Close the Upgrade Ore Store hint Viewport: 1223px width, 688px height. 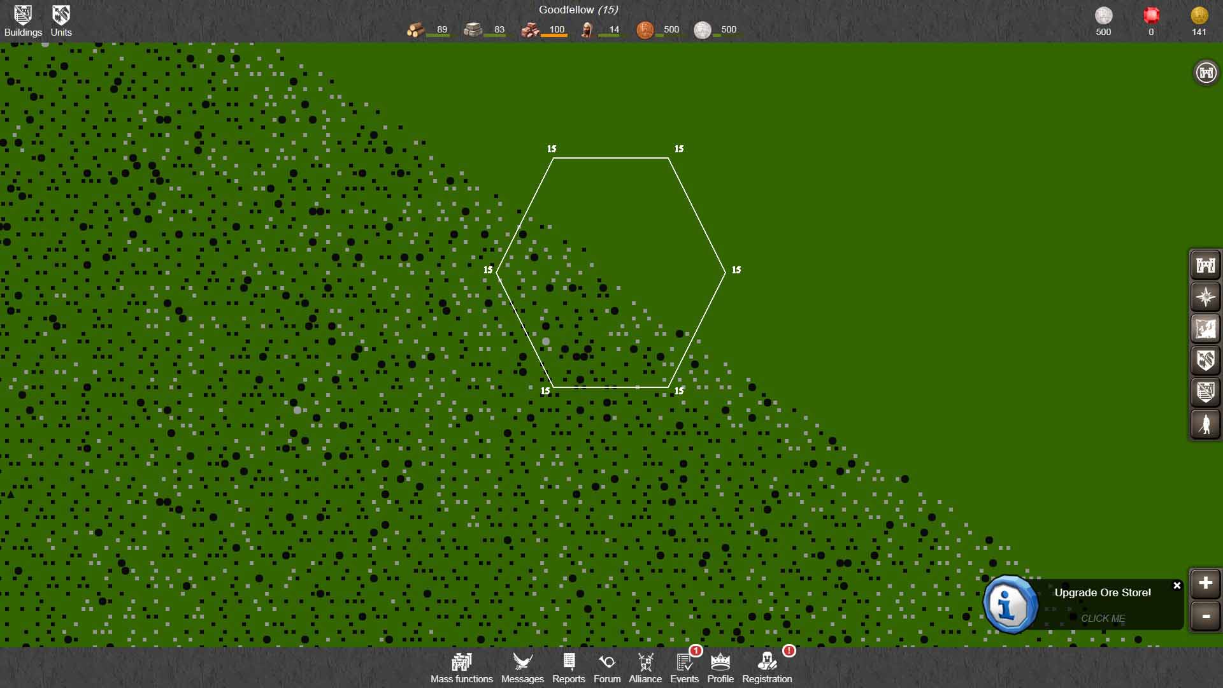click(1177, 585)
